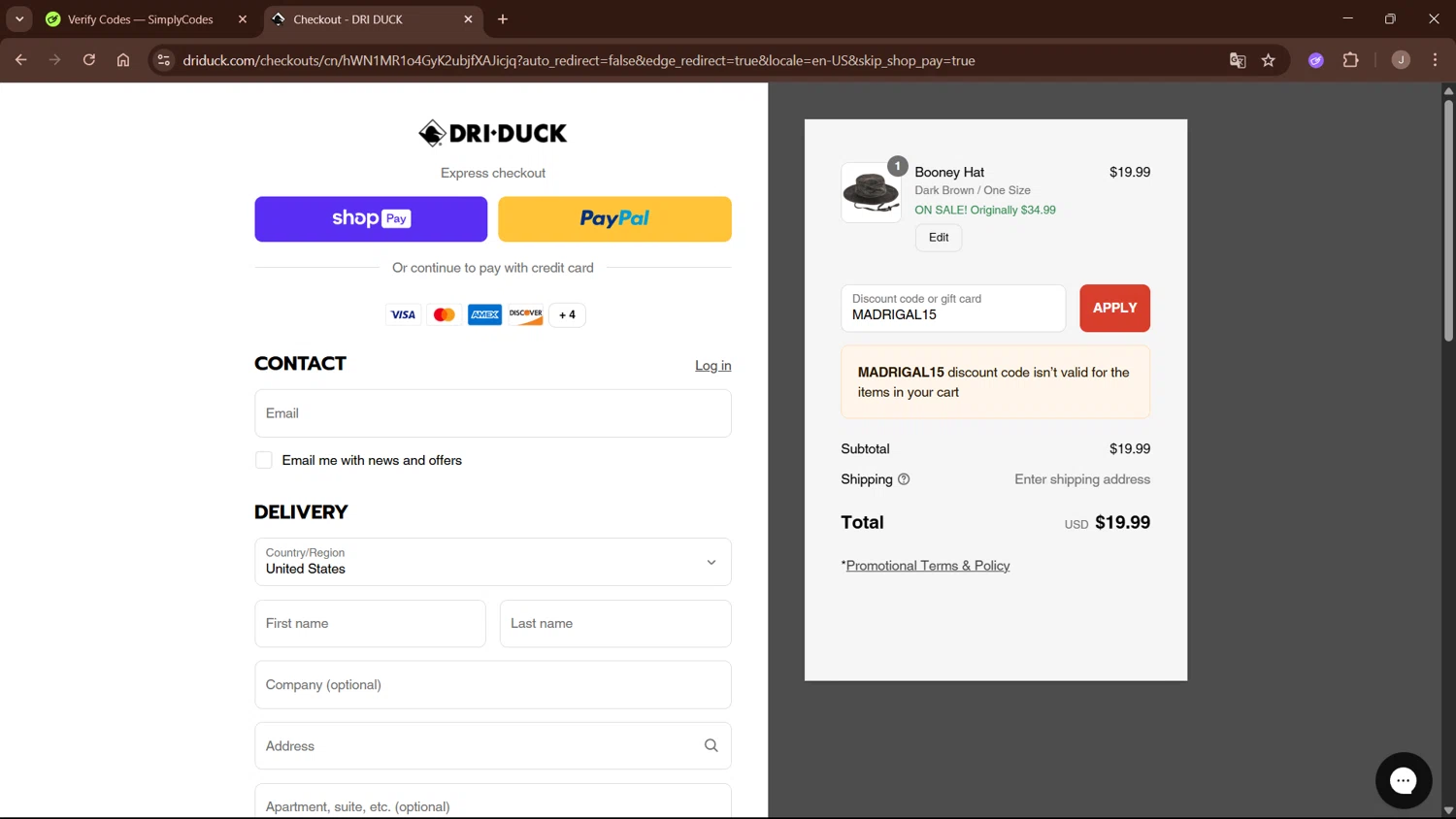
Task: Click the DRI DUCK logo
Action: 493,133
